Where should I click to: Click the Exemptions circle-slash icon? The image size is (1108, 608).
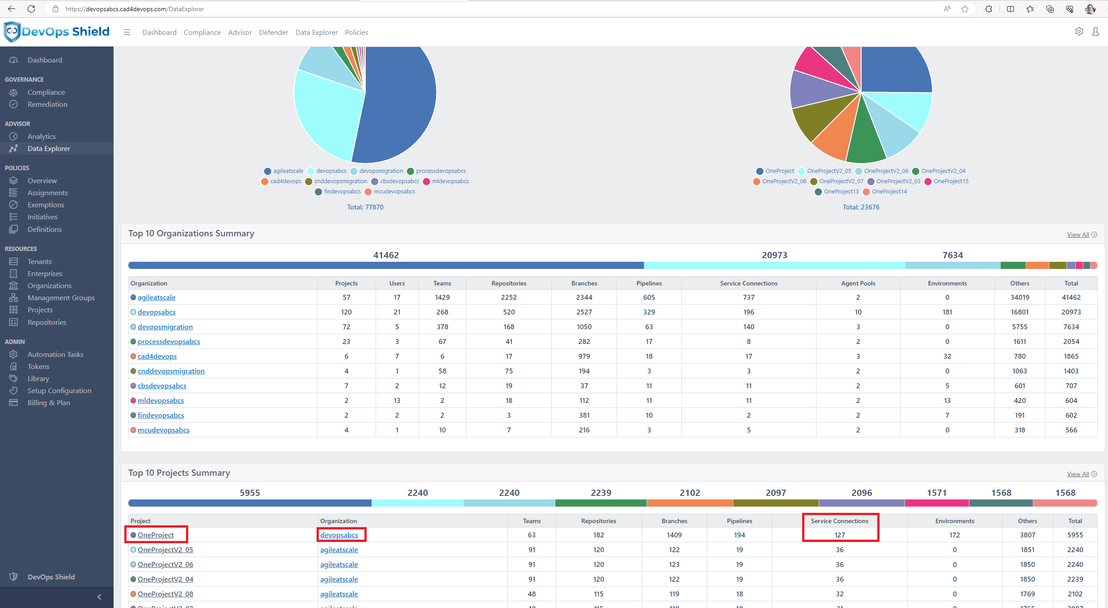pos(14,205)
